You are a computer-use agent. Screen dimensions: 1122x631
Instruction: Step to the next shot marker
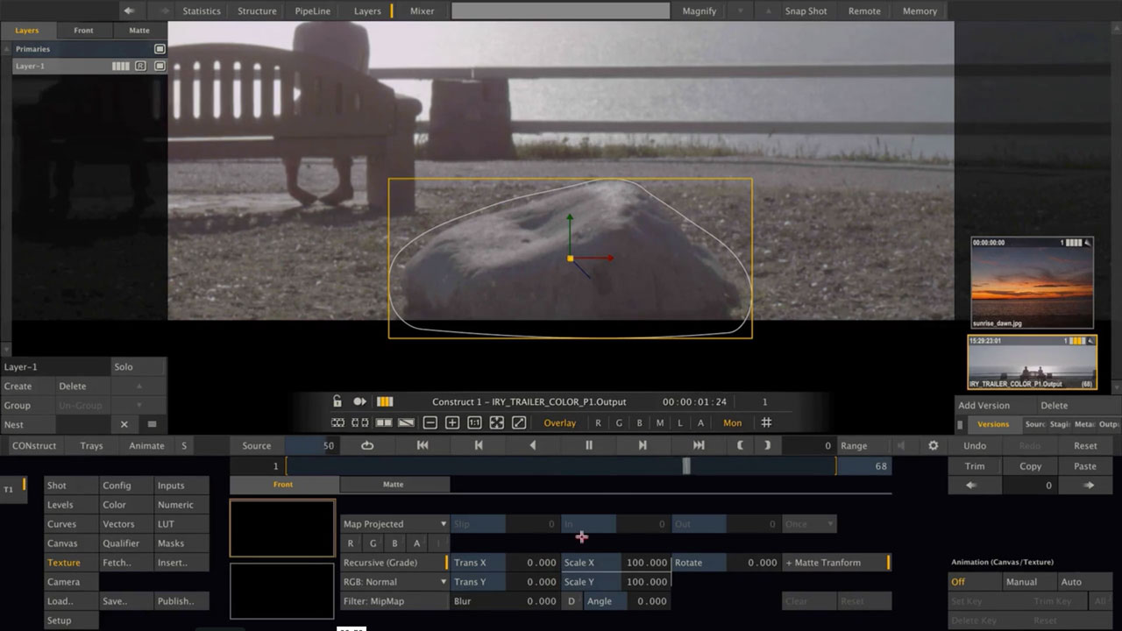point(643,445)
